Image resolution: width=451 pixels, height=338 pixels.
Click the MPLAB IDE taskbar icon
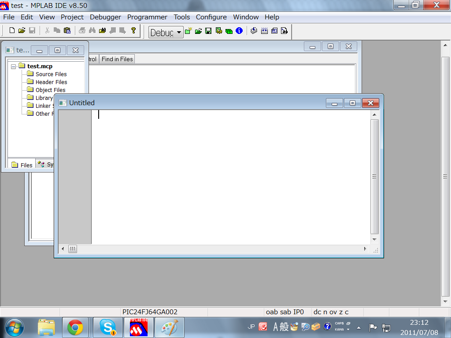(x=139, y=327)
